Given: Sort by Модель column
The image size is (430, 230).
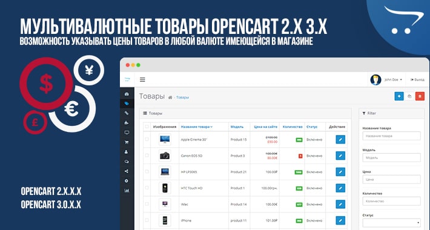Looking at the screenshot, I should 237,127.
